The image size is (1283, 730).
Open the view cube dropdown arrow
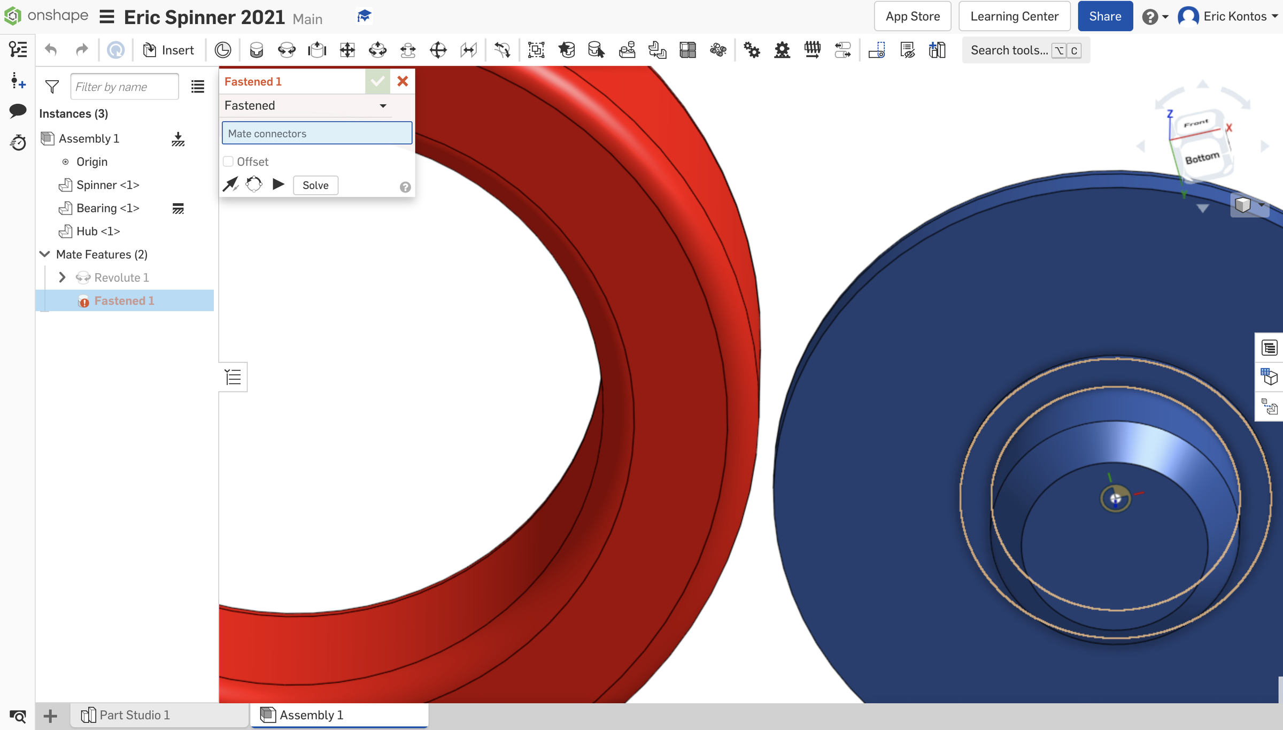[1261, 205]
